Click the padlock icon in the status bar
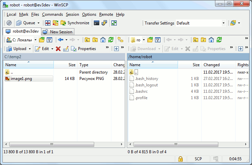The height and width of the screenshot is (165, 252). (x=180, y=159)
